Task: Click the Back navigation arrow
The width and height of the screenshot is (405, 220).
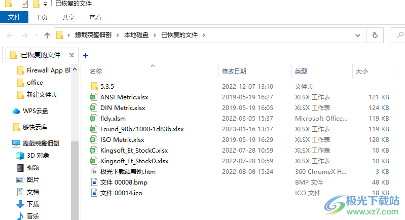Action: coord(10,35)
